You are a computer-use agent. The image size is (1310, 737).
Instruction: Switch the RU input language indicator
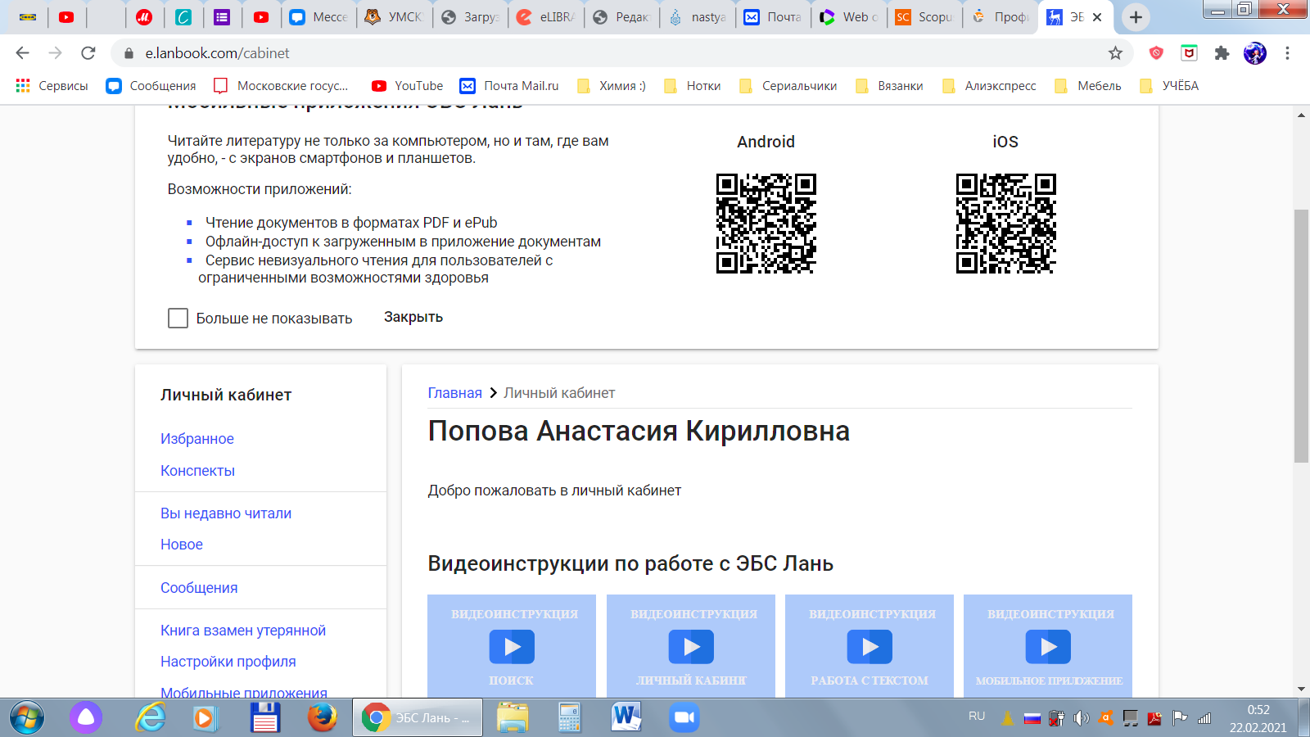[x=977, y=717]
